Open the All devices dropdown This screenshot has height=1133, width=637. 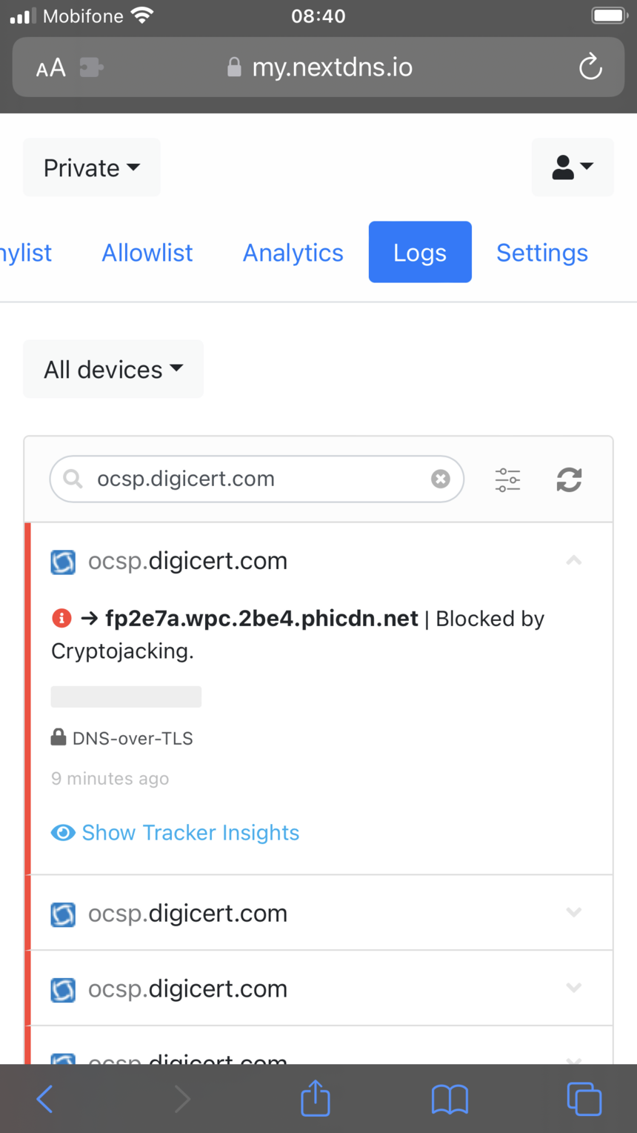pyautogui.click(x=113, y=368)
